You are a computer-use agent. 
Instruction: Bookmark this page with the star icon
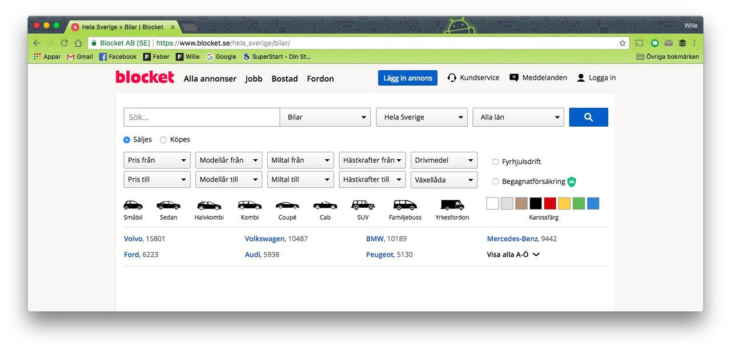pos(622,43)
